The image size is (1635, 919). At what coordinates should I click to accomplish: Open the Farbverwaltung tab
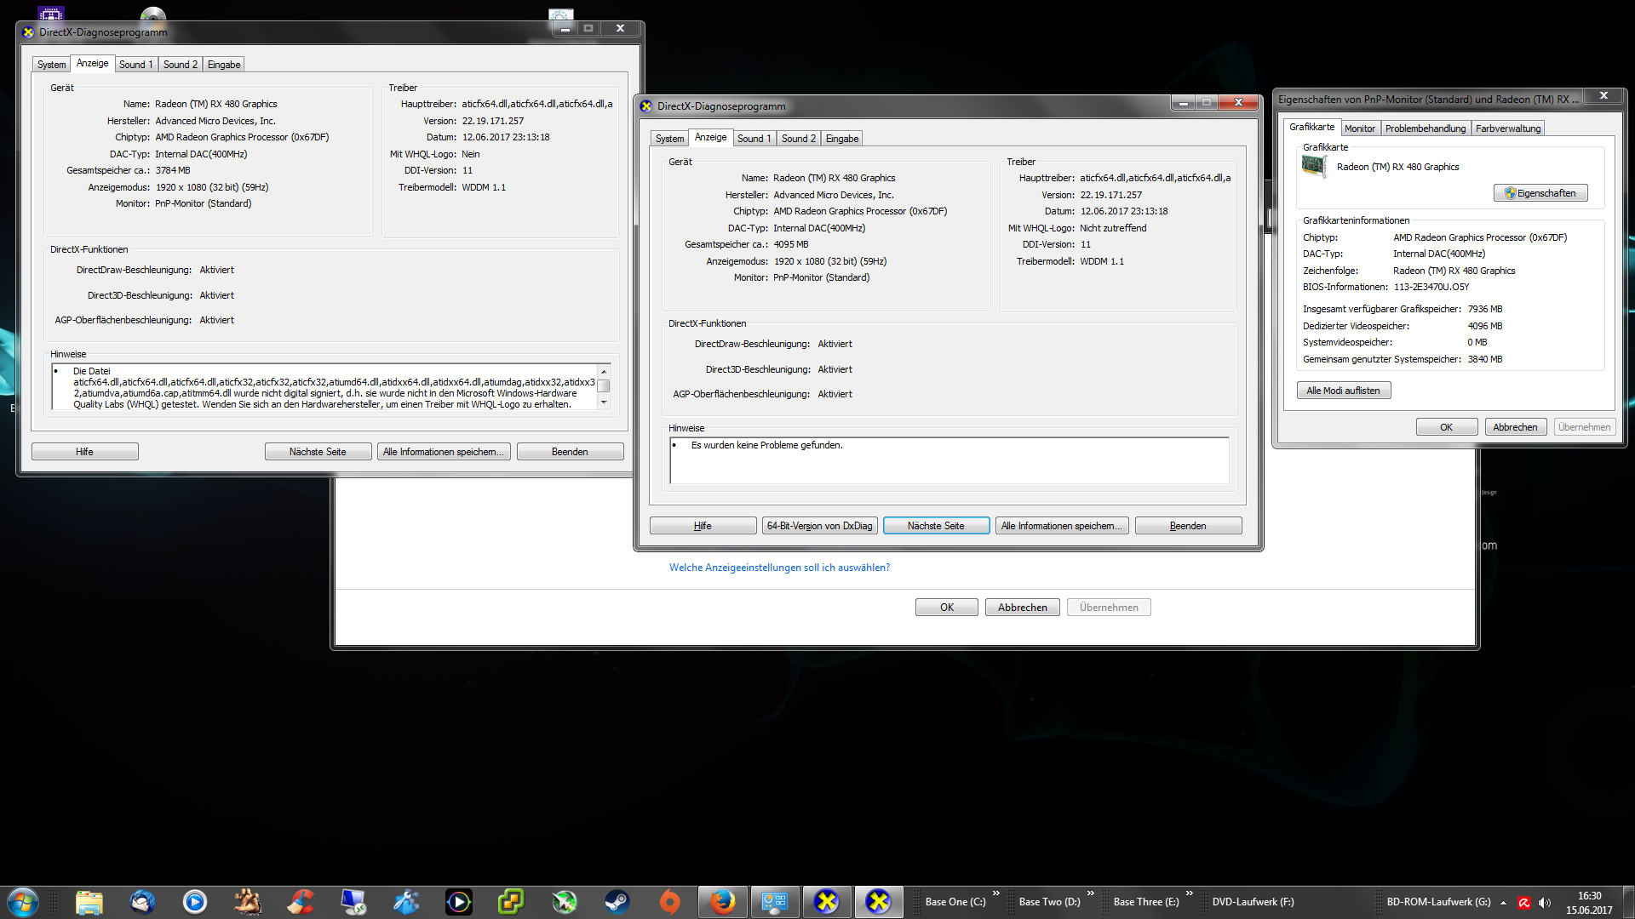[1508, 128]
